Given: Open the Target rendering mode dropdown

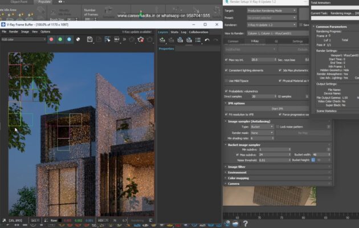Looking at the screenshot, I should (x=271, y=10).
